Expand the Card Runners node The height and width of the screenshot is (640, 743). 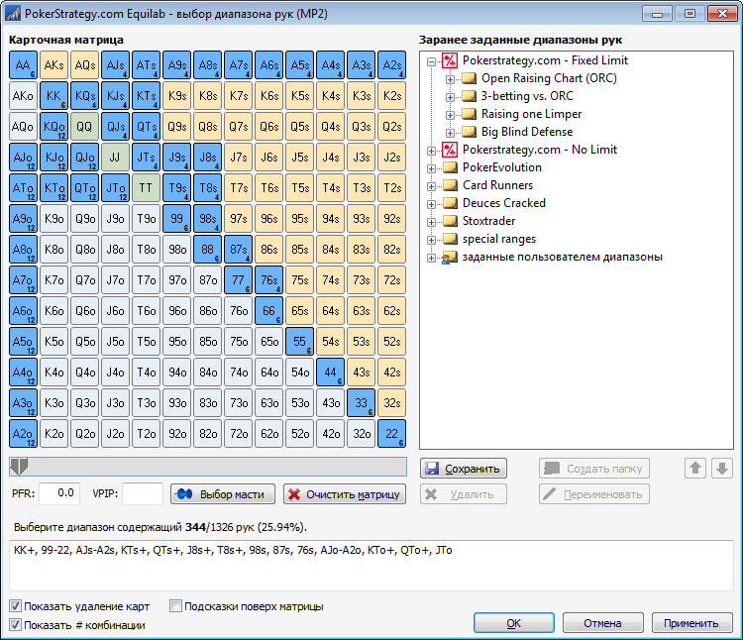pyautogui.click(x=431, y=186)
